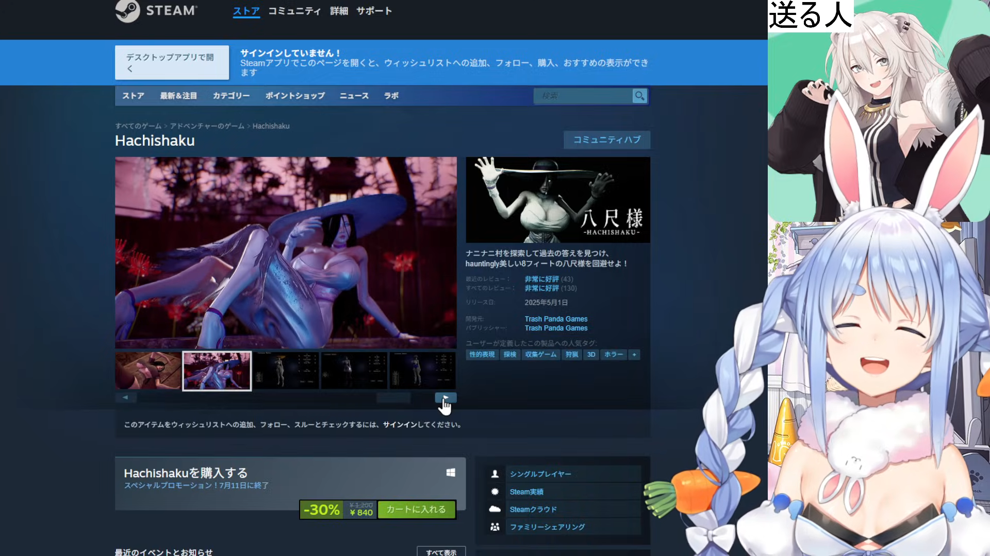990x556 pixels.
Task: Click the Hachishaku page title
Action: [155, 141]
